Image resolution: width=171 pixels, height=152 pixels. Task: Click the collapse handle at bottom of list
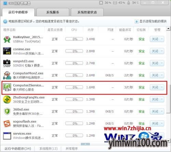coord(85,144)
